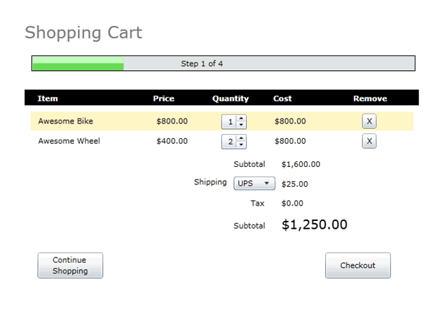Click the Remove column header

[x=370, y=98]
